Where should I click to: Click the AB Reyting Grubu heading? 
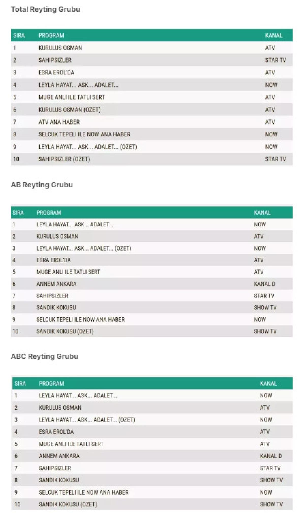click(x=42, y=185)
